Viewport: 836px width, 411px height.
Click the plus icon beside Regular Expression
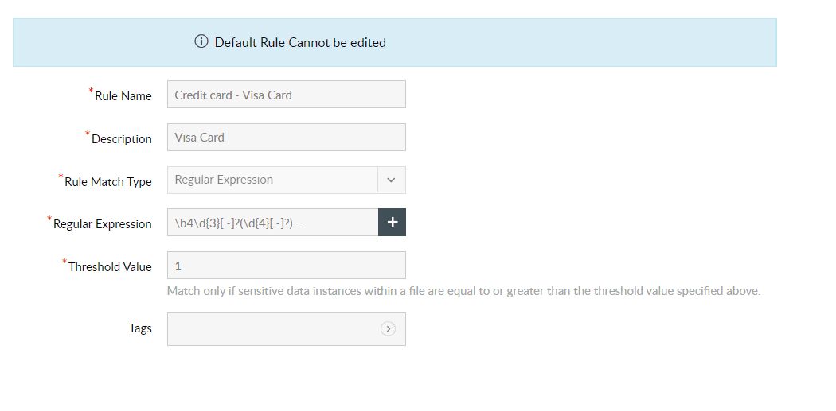pyautogui.click(x=392, y=223)
